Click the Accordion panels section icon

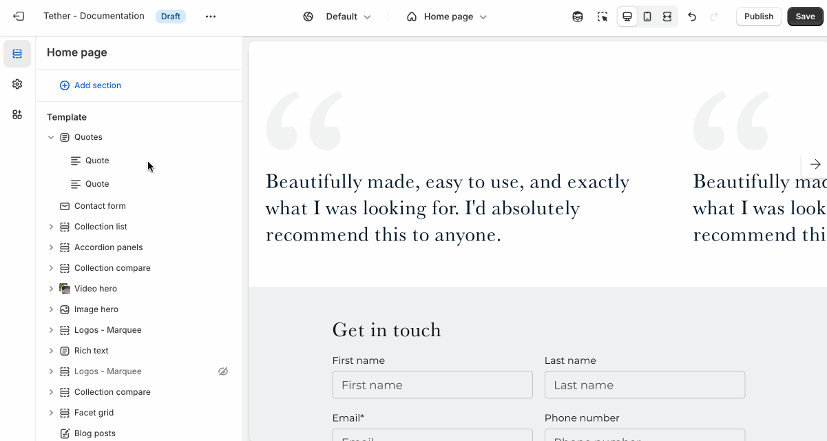tap(65, 247)
